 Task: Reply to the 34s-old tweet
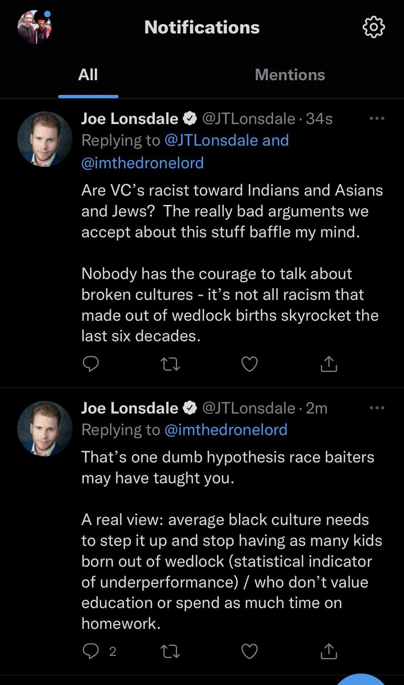(x=91, y=364)
